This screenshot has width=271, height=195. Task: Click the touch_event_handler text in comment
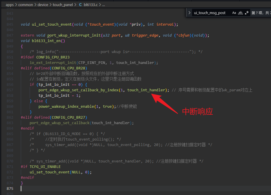(119, 161)
